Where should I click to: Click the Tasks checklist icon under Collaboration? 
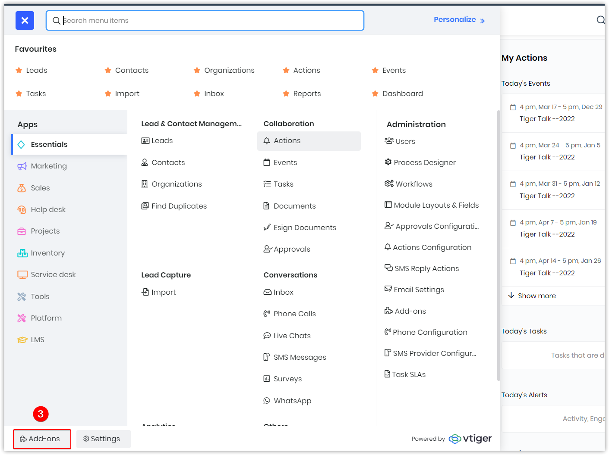[x=267, y=184]
